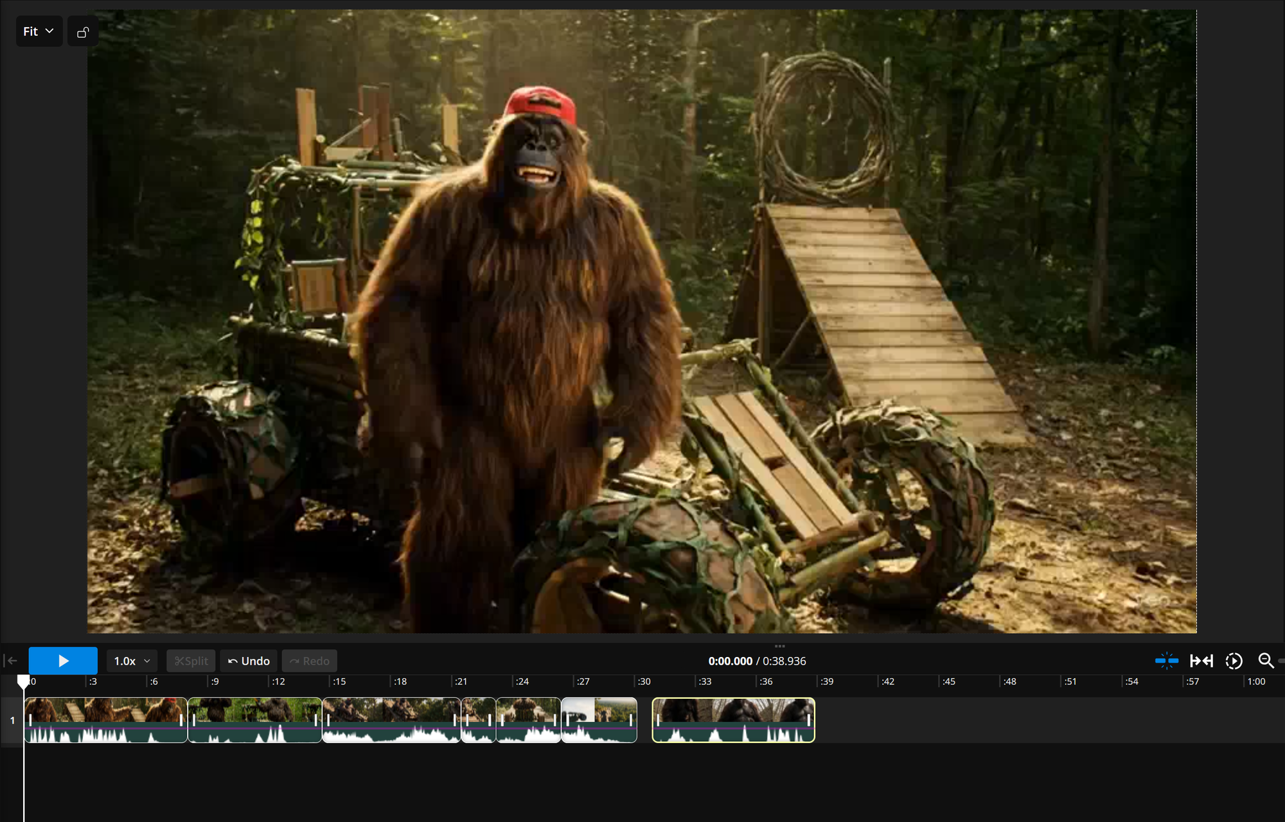Play the video preview
The width and height of the screenshot is (1285, 822).
[63, 660]
